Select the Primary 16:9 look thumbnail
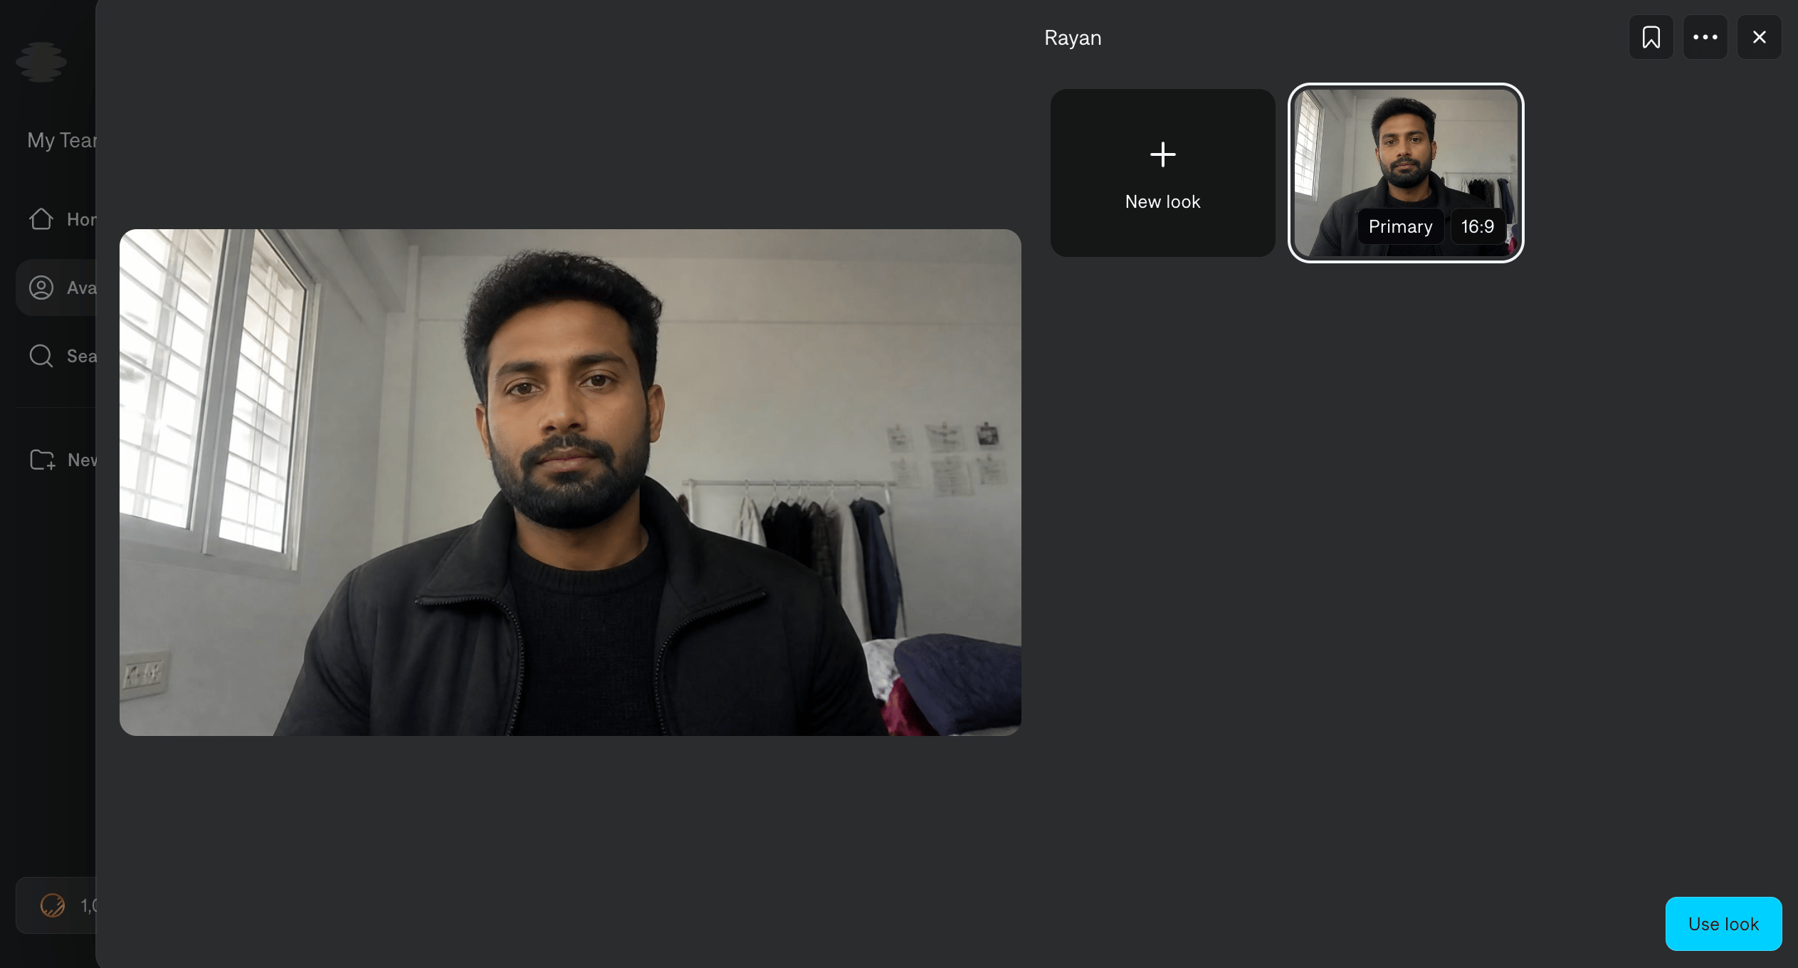The height and width of the screenshot is (968, 1798). (1406, 173)
